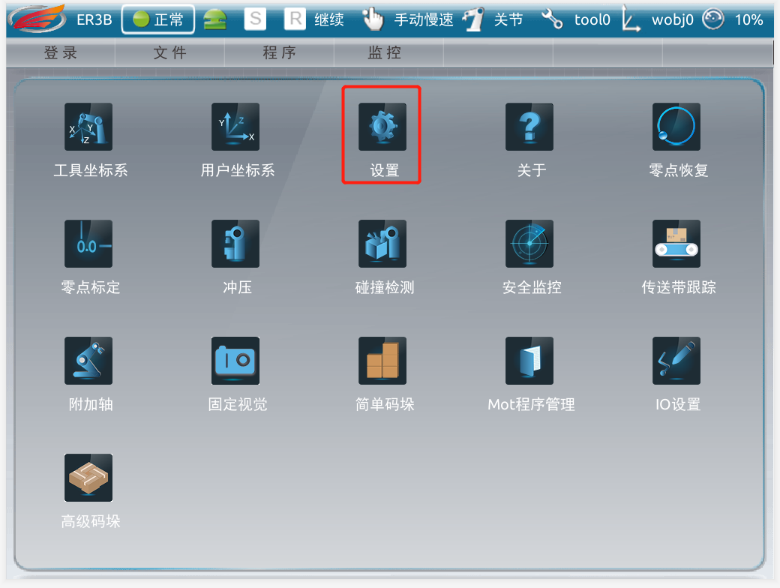780x588 pixels.
Task: Open the 高级码垛 advanced palletizing icon
Action: 88,478
